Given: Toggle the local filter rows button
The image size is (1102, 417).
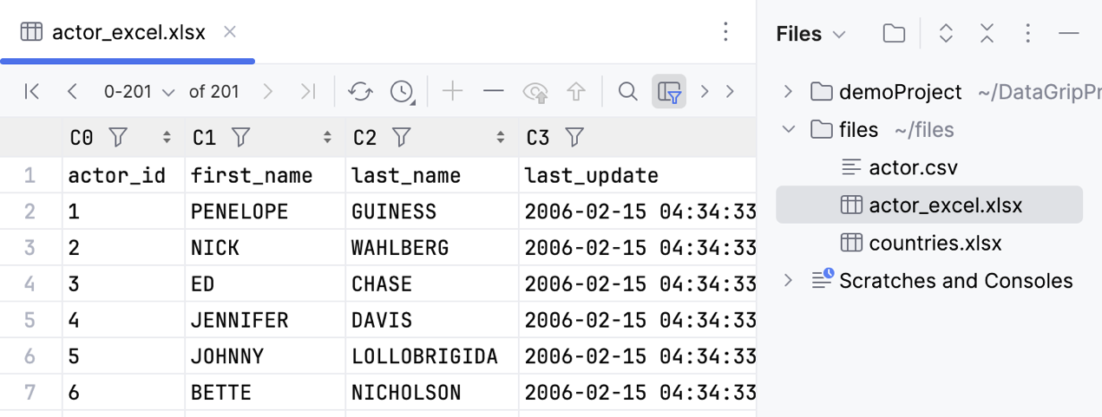Looking at the screenshot, I should coord(669,91).
